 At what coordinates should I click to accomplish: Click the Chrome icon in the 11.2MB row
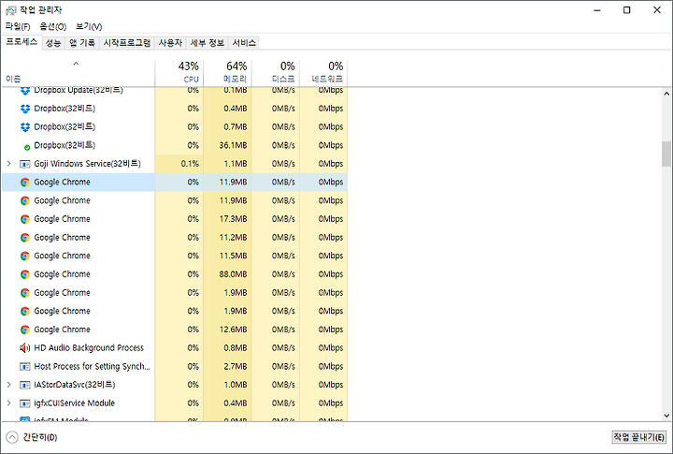point(25,238)
